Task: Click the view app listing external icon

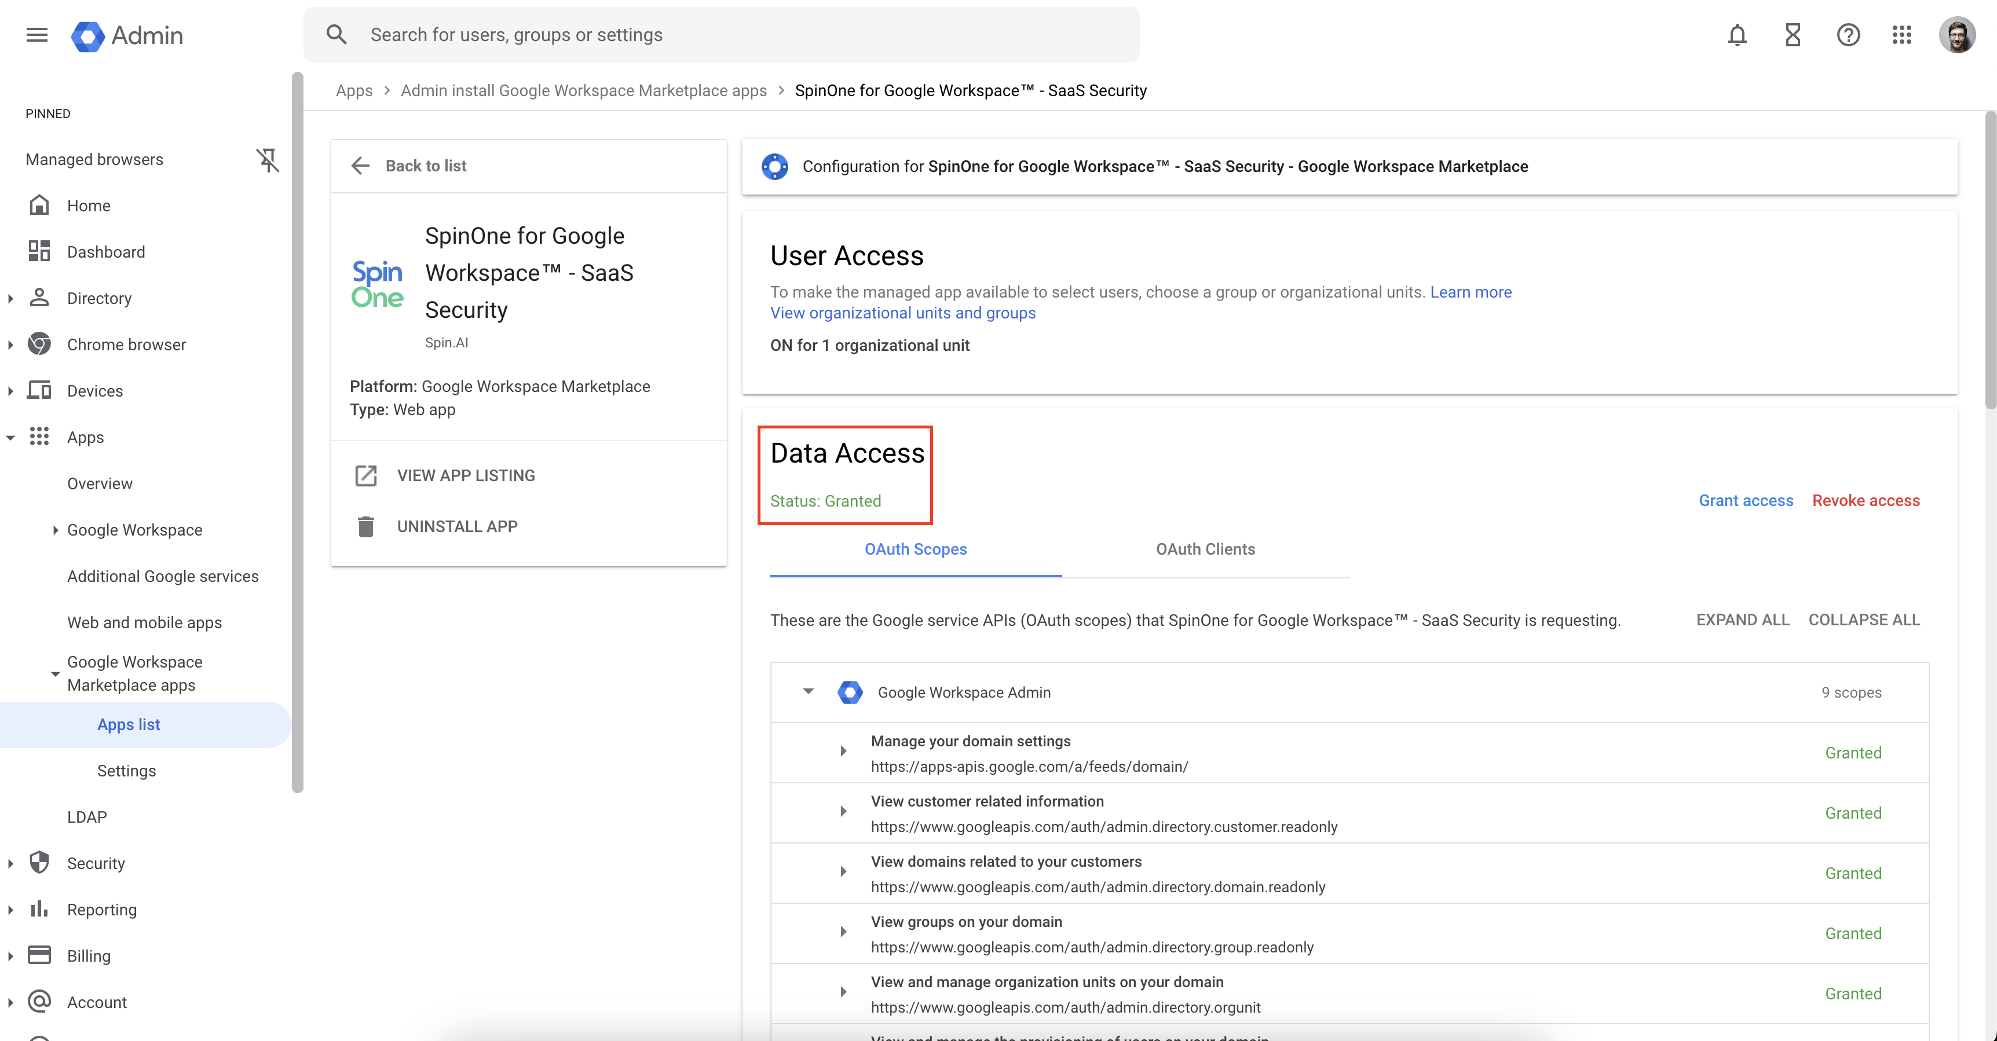Action: click(x=366, y=476)
